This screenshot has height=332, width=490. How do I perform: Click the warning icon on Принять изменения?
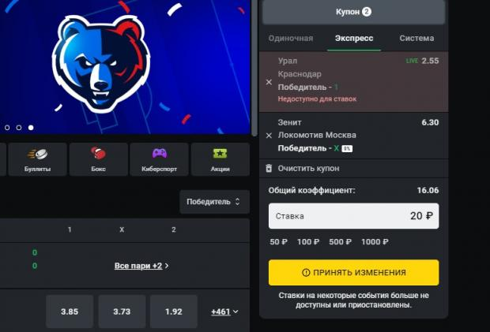[x=306, y=272]
